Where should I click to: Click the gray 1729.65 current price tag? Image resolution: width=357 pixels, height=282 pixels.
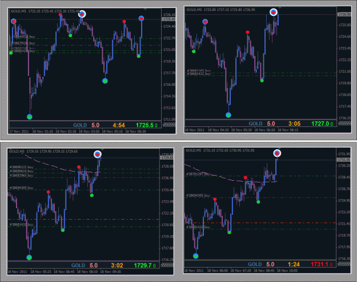167,157
